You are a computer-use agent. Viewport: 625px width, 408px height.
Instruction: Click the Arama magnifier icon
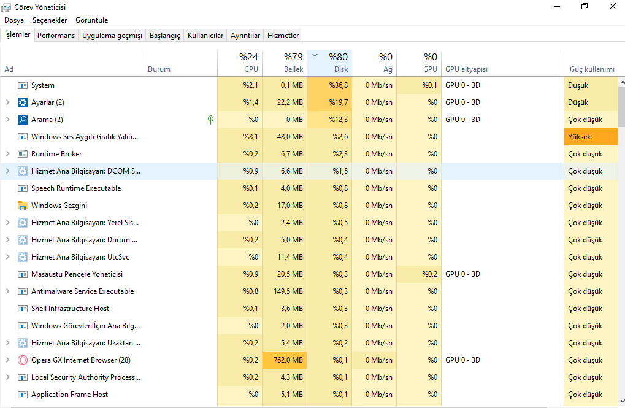click(23, 120)
